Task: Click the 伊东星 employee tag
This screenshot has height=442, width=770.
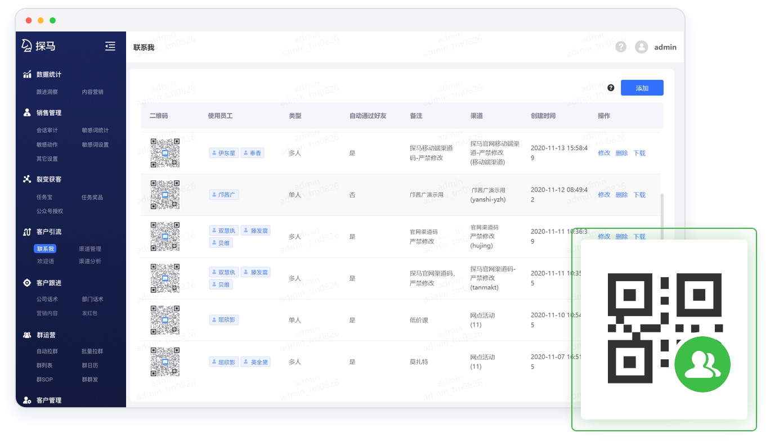Action: point(224,153)
